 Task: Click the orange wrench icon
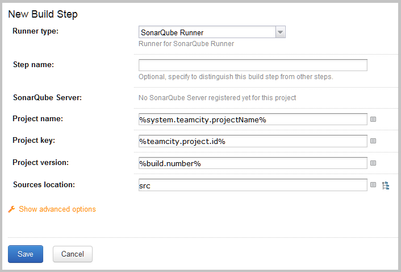11,209
